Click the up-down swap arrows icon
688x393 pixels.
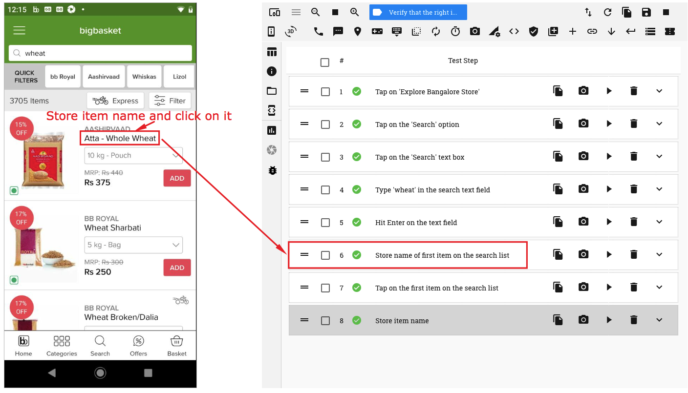pos(588,12)
